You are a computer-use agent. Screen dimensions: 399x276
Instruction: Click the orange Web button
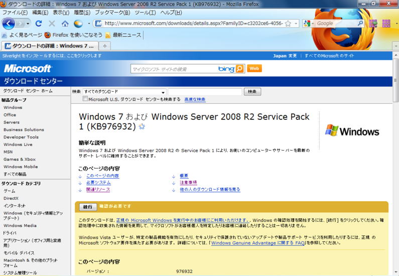tap(254, 68)
